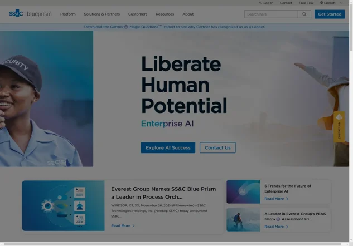This screenshot has height=246, width=353.
Task: Open the Customers menu
Action: tap(138, 14)
